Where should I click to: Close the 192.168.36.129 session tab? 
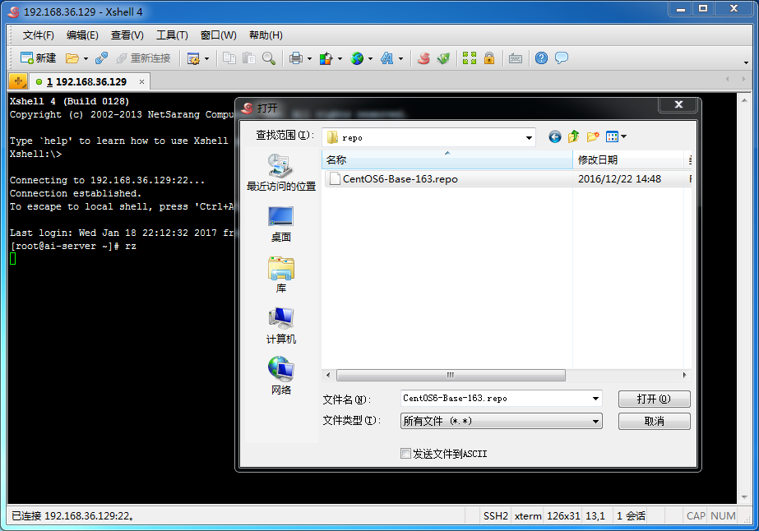pos(141,82)
